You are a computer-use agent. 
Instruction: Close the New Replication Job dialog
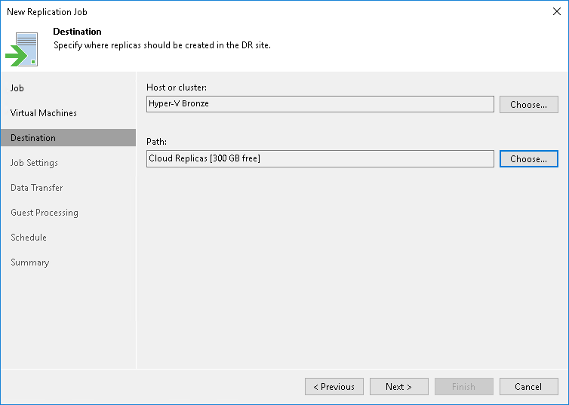[555, 12]
